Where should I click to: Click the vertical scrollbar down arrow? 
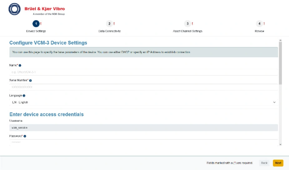[280, 144]
